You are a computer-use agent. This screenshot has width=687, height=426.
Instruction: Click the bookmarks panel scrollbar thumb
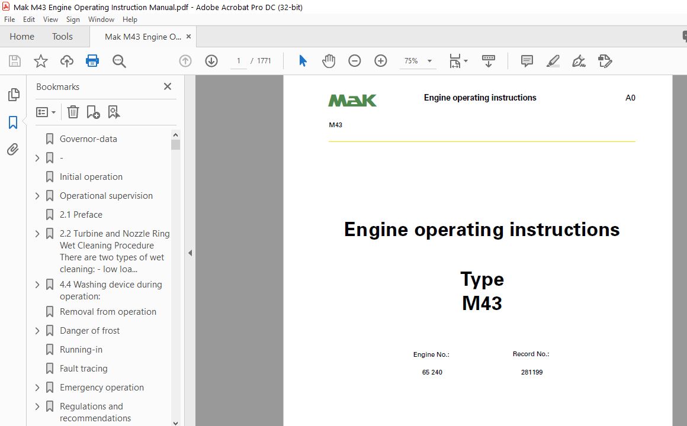[x=176, y=144]
